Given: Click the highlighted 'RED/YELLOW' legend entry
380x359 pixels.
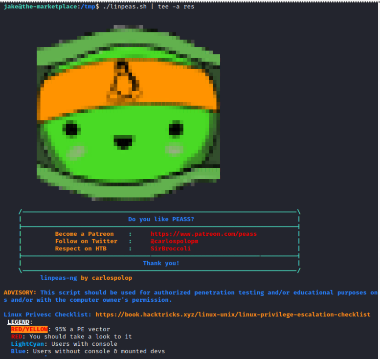Looking at the screenshot, I should pyautogui.click(x=29, y=329).
